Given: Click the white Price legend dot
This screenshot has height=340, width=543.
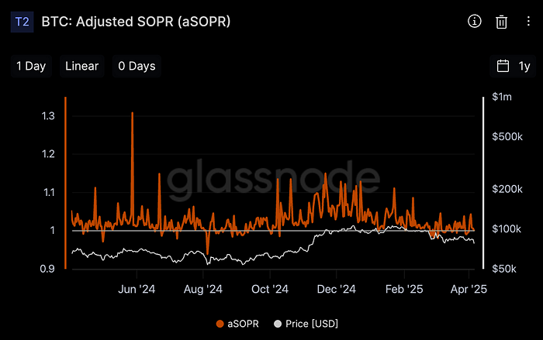Looking at the screenshot, I should tap(278, 324).
